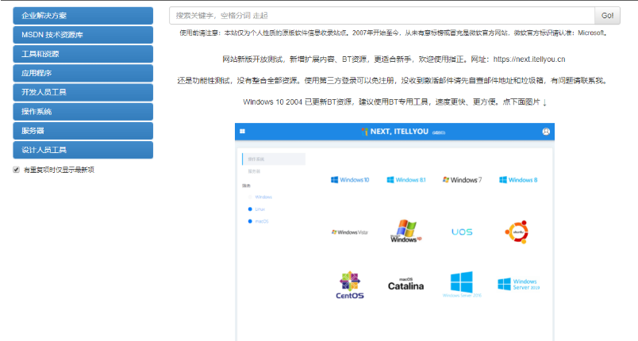Select the macOS Catalina logo
Viewport: 638px width, 341px height.
tap(405, 285)
